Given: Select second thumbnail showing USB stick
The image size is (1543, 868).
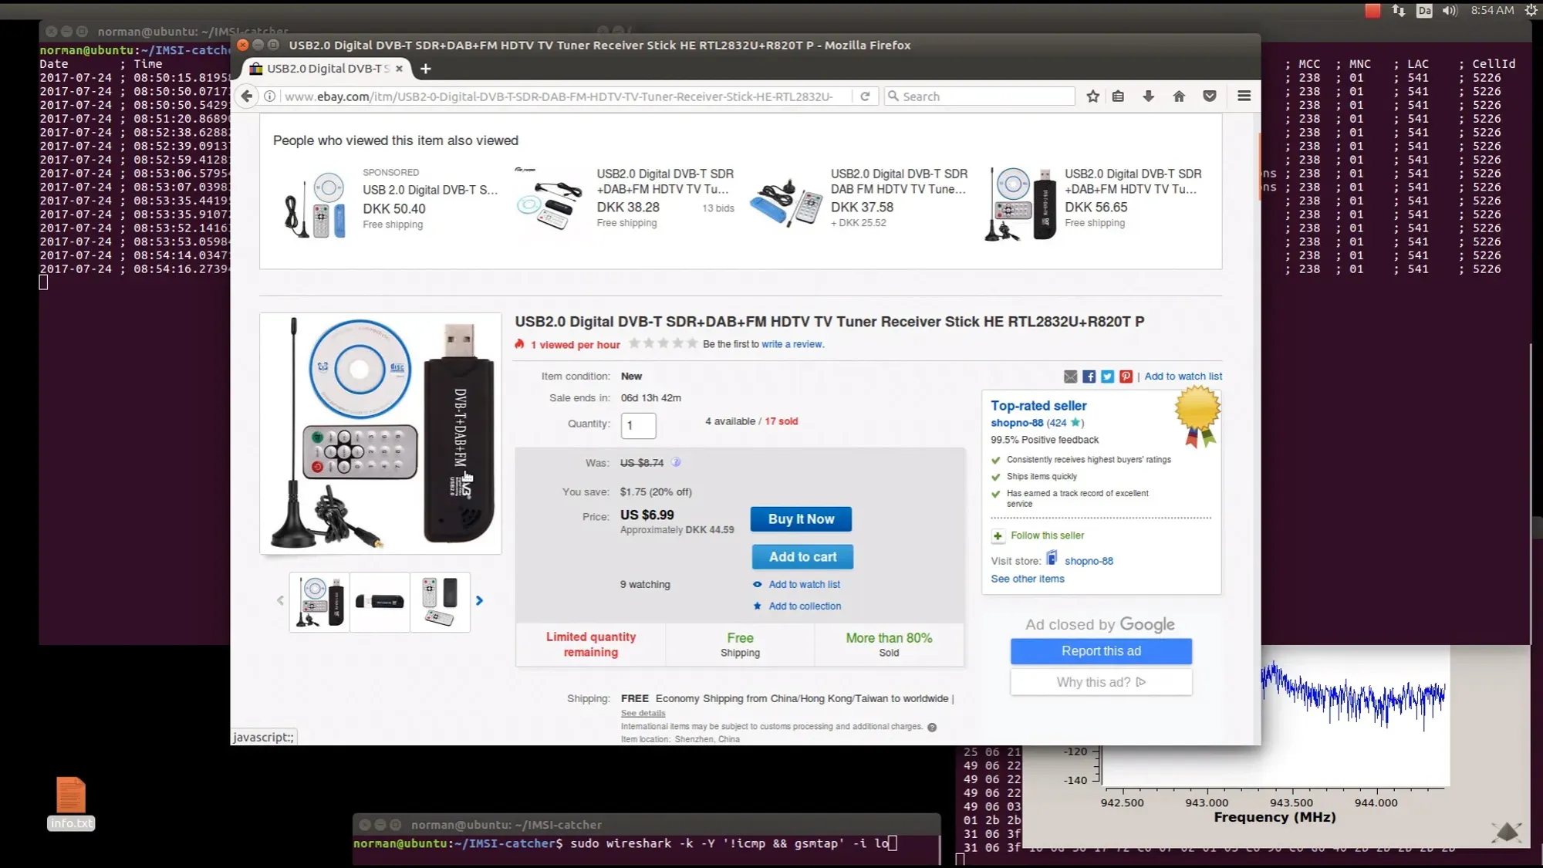Looking at the screenshot, I should pyautogui.click(x=380, y=602).
